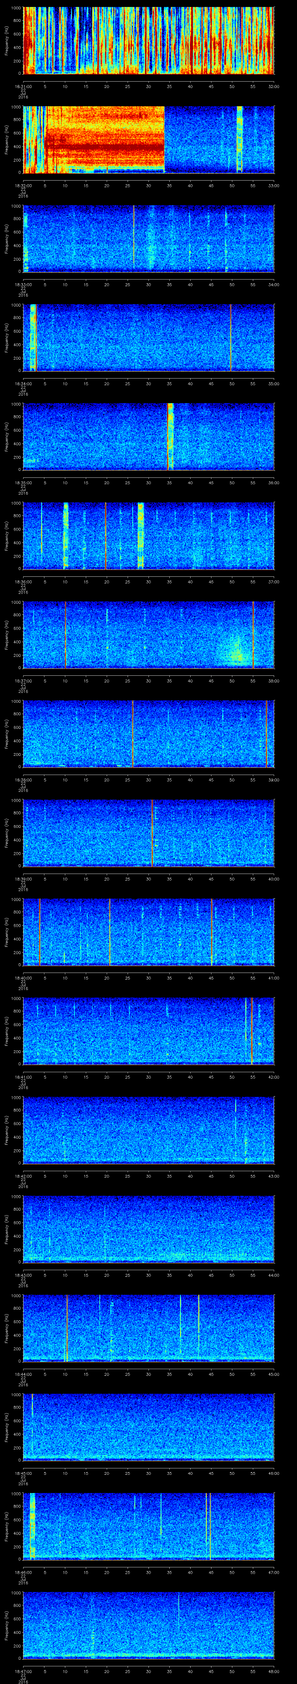Click the 48:00 end time label
The height and width of the screenshot is (1684, 297).
click(274, 1671)
